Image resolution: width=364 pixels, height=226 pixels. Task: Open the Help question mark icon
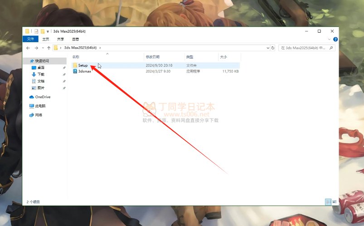pyautogui.click(x=335, y=39)
